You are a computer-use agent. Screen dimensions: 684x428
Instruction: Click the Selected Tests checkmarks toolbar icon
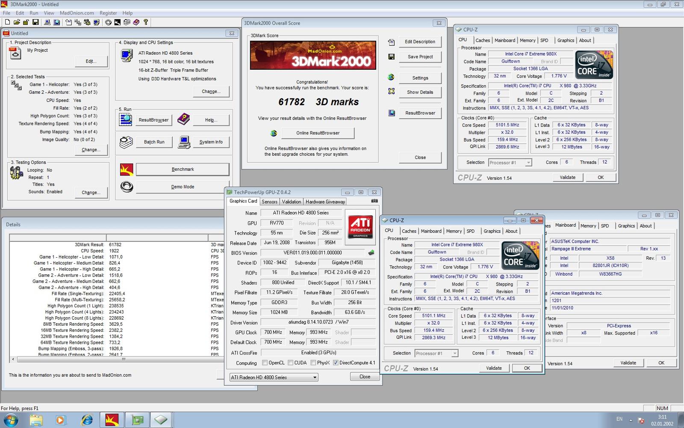(78, 22)
